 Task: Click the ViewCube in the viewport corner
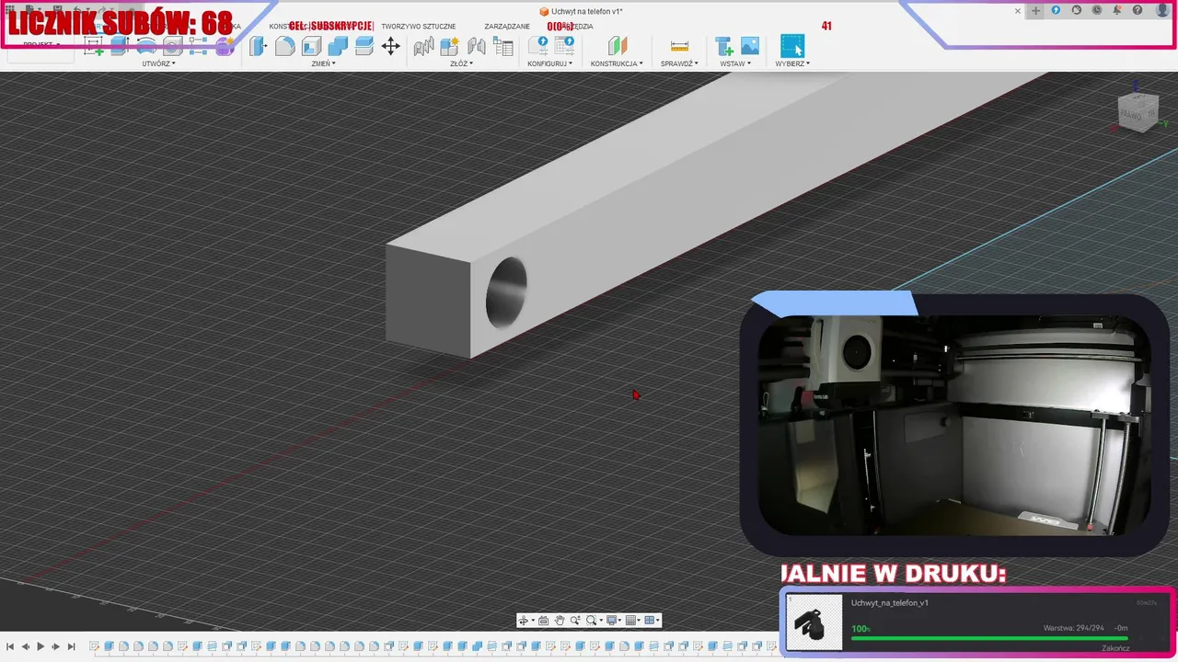(1138, 111)
